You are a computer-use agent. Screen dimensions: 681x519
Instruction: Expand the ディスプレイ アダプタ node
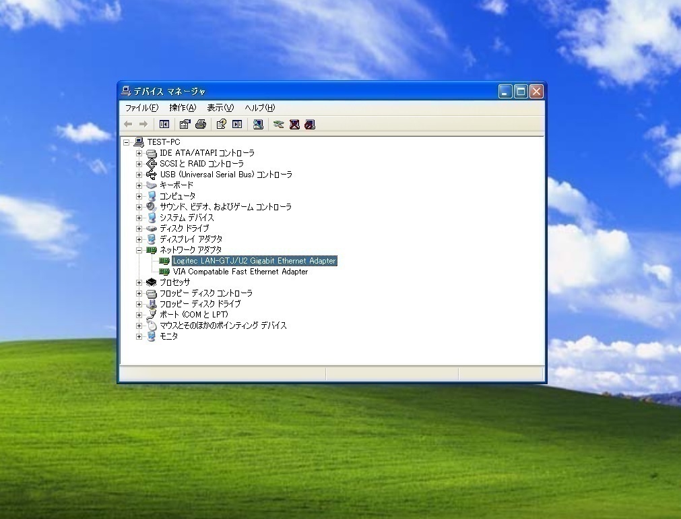point(139,239)
